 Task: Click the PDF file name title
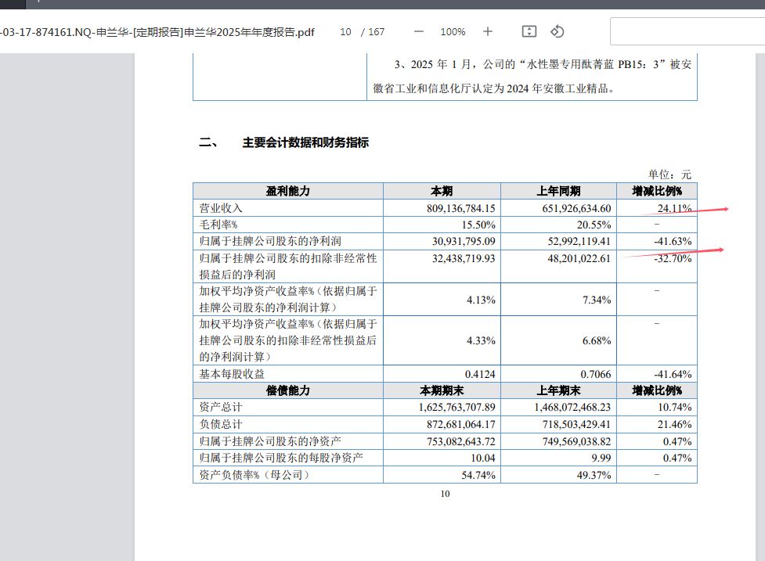157,32
